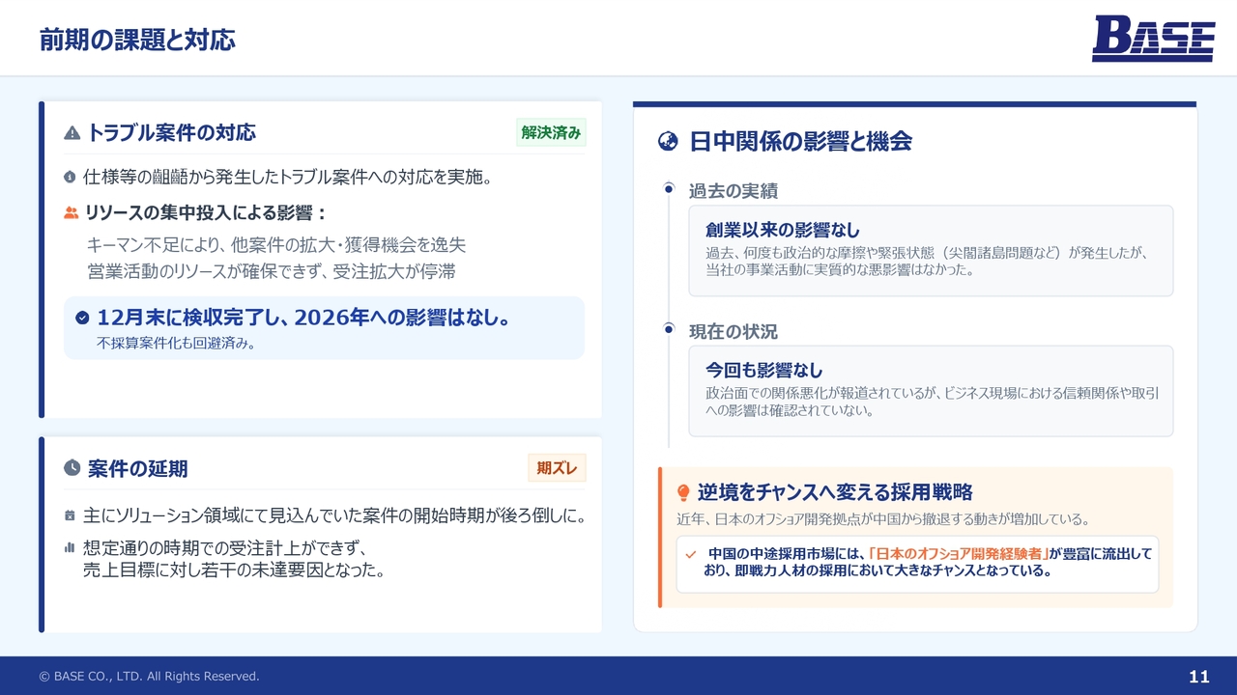The image size is (1237, 695).
Task: Click the BASE company logo
Action: [1152, 40]
